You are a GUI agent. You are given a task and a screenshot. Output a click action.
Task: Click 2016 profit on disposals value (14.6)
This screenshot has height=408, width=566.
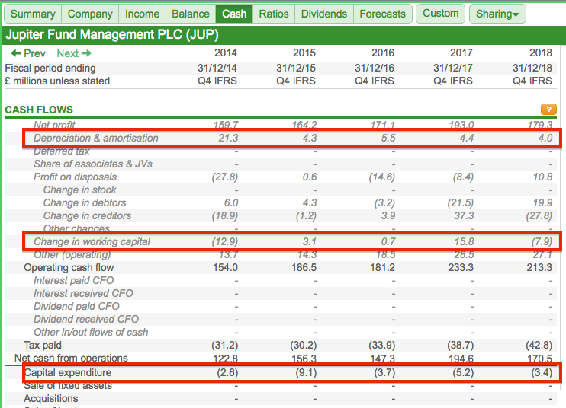pyautogui.click(x=382, y=177)
